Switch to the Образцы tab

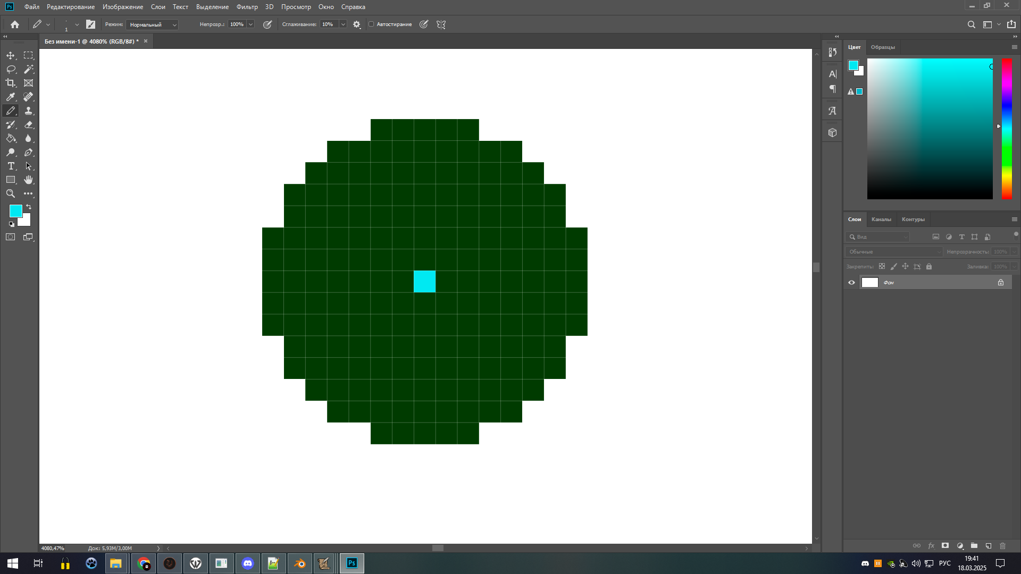click(x=883, y=47)
